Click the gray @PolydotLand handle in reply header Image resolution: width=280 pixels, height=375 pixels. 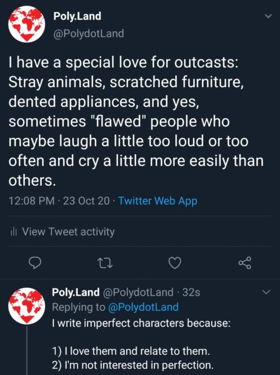coord(138,292)
